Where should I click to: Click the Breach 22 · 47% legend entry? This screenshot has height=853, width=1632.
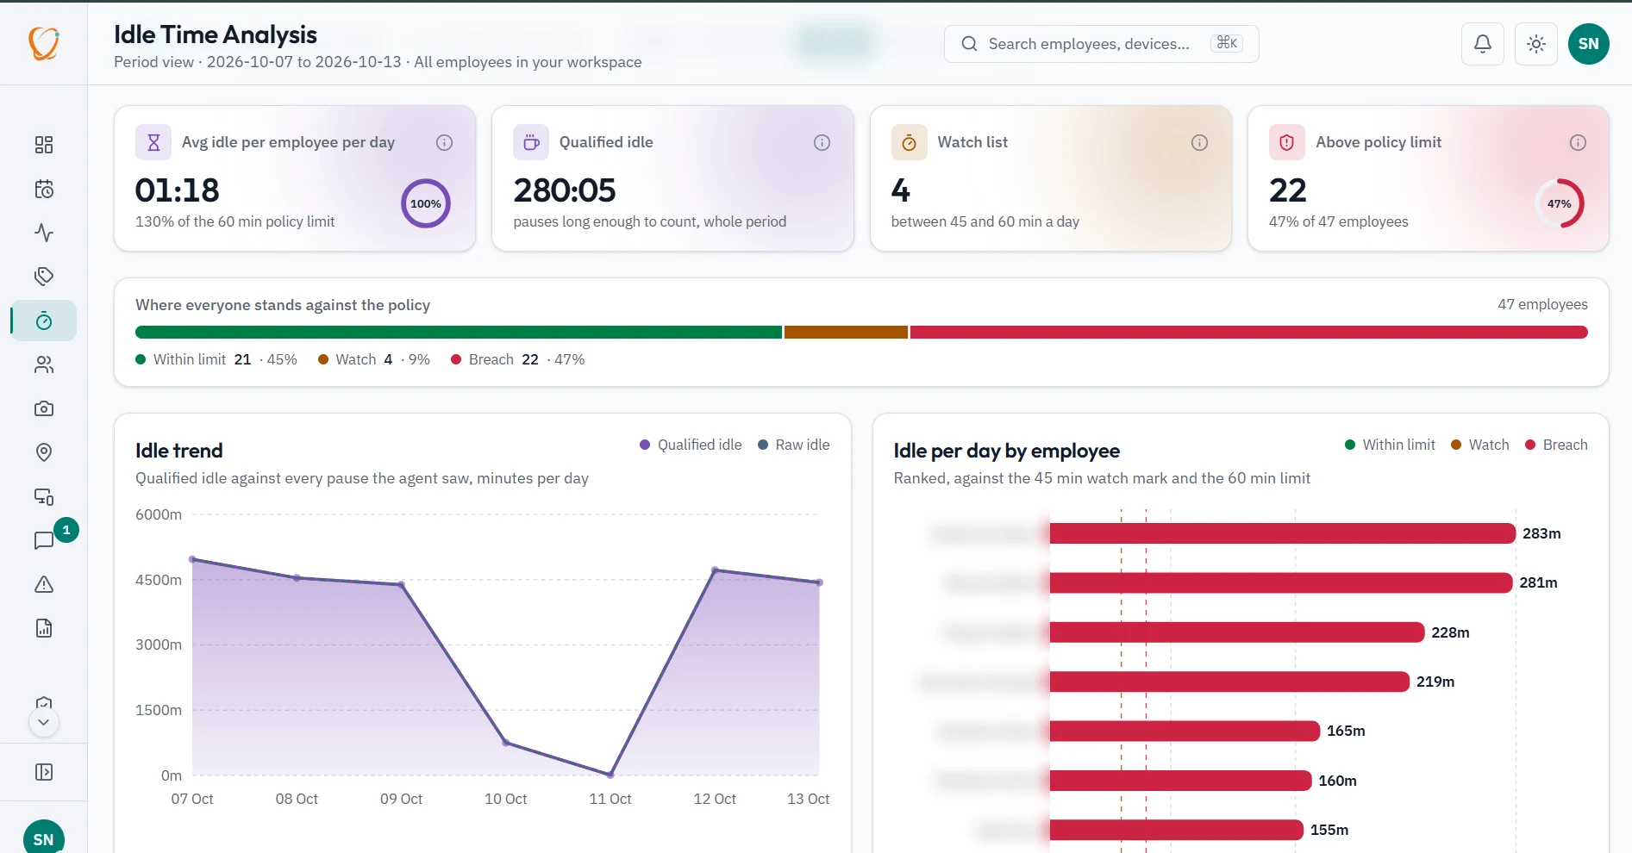point(517,359)
